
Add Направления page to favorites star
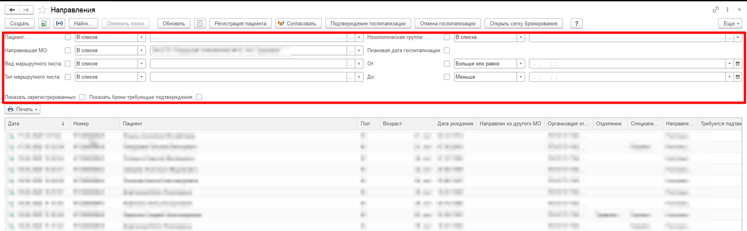tap(42, 10)
